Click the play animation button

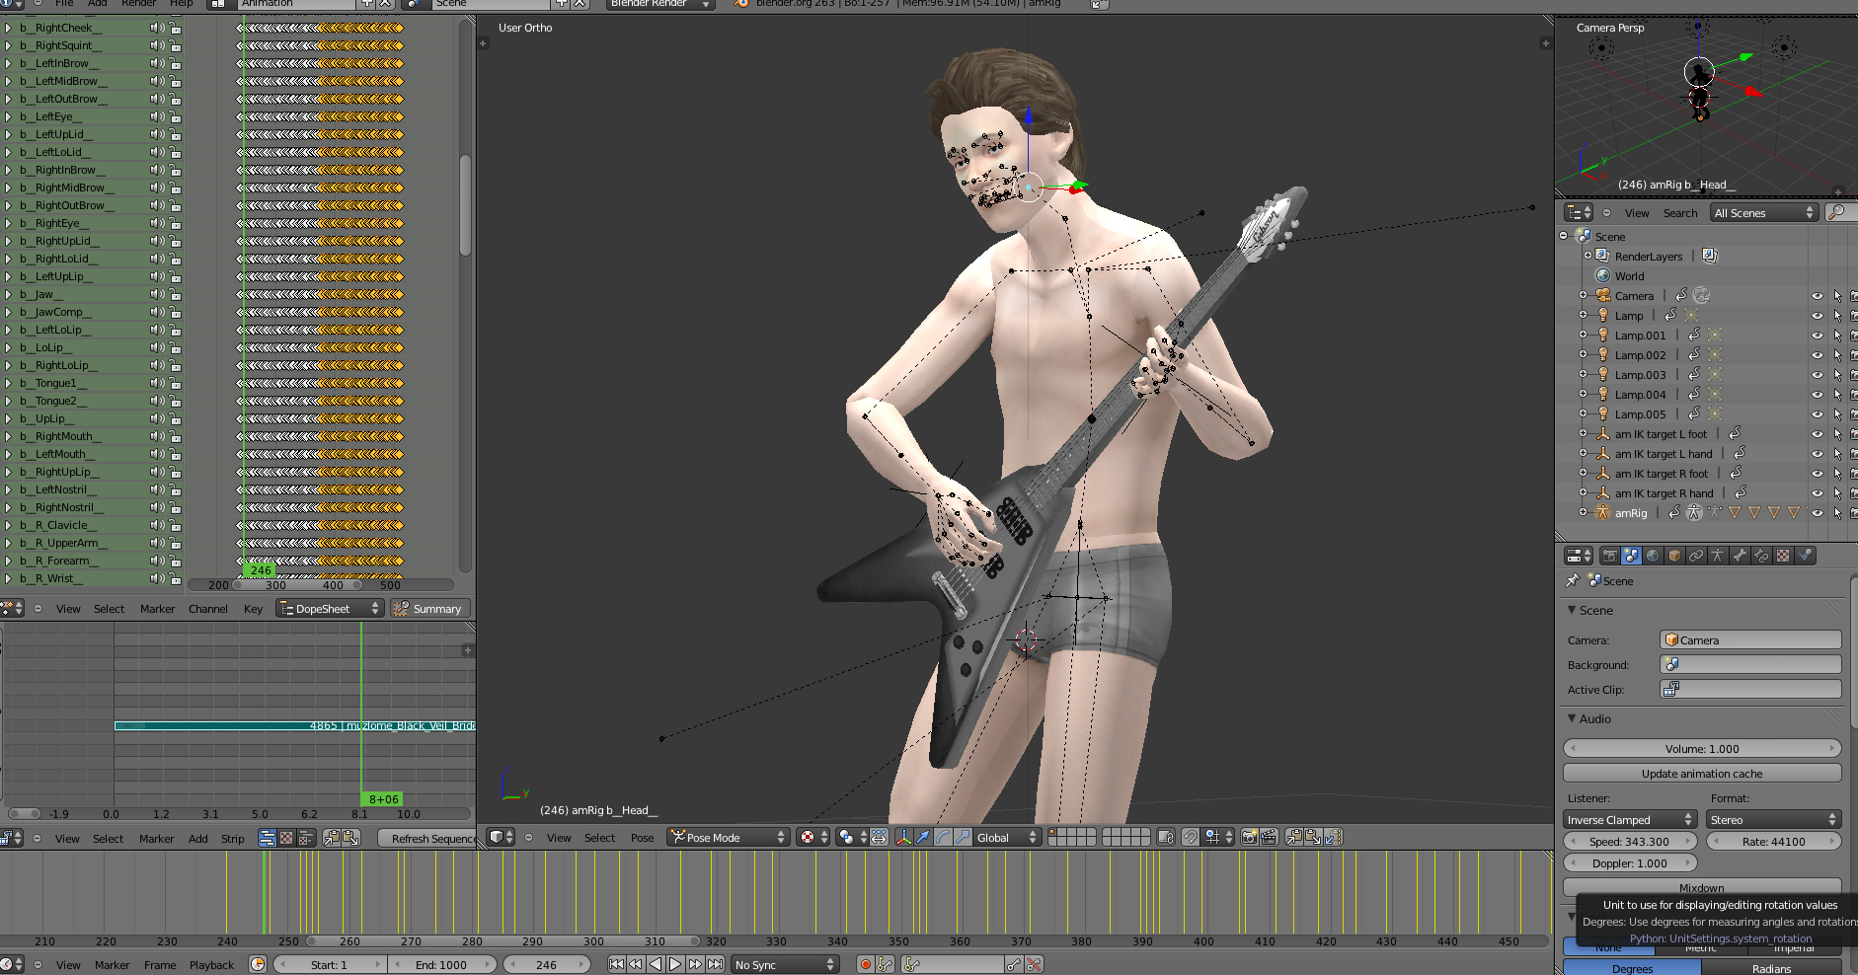(675, 964)
